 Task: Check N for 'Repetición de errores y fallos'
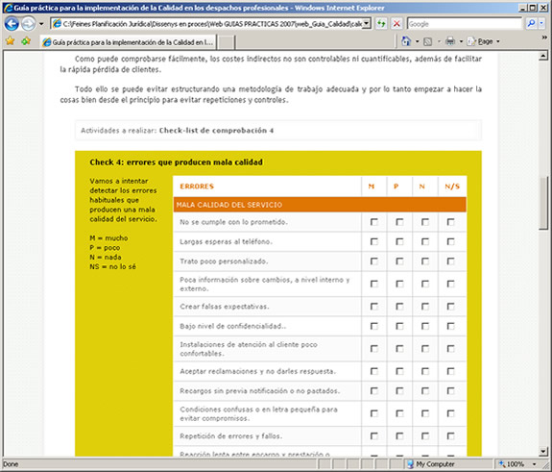tap(425, 436)
